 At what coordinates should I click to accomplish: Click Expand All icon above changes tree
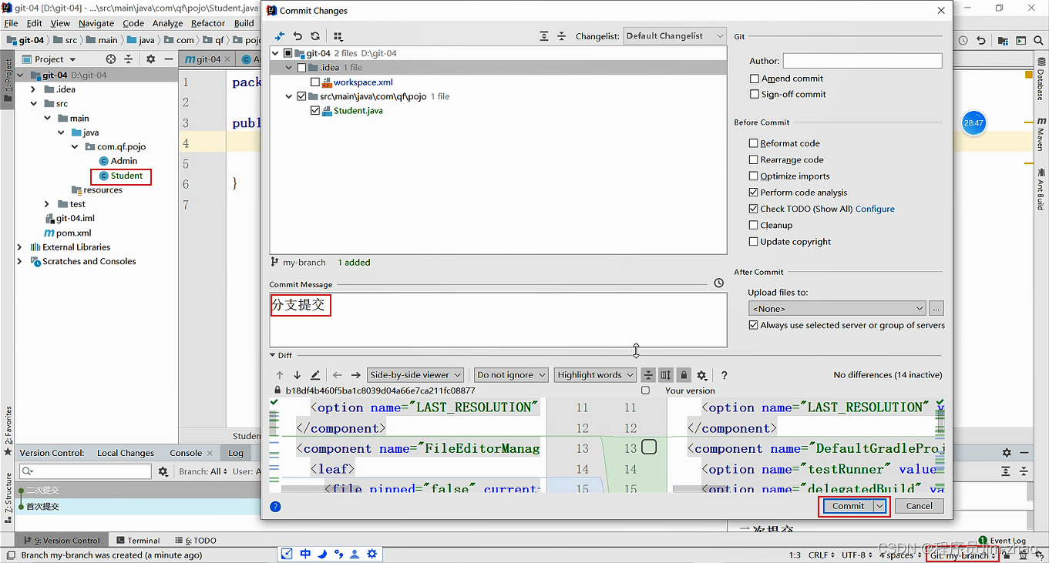[x=544, y=36]
